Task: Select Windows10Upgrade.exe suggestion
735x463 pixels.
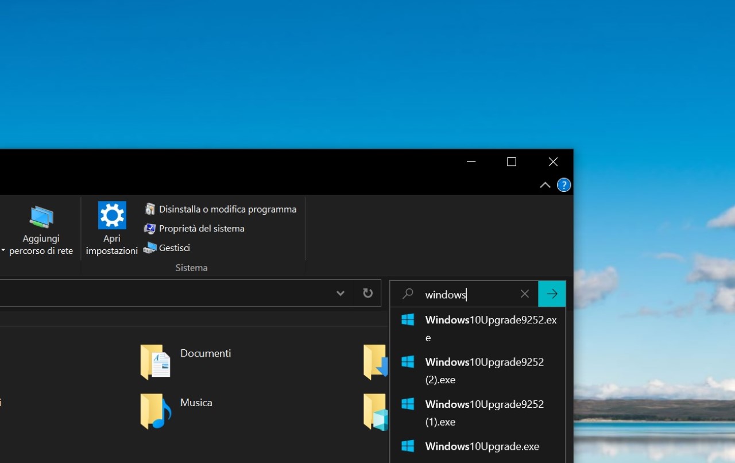Action: pos(478,446)
